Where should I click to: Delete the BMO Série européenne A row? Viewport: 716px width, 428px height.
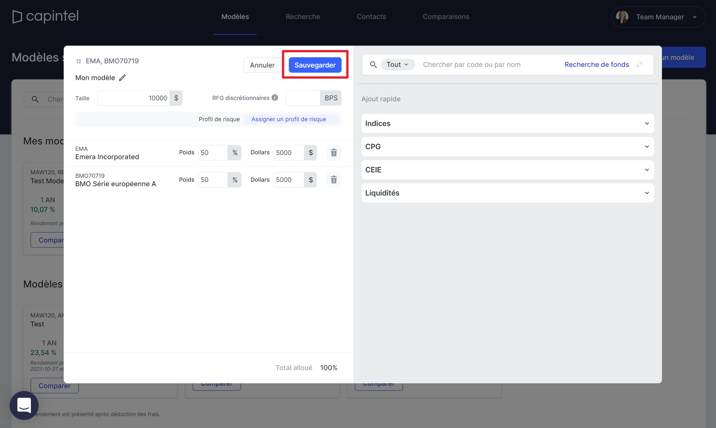pyautogui.click(x=334, y=180)
